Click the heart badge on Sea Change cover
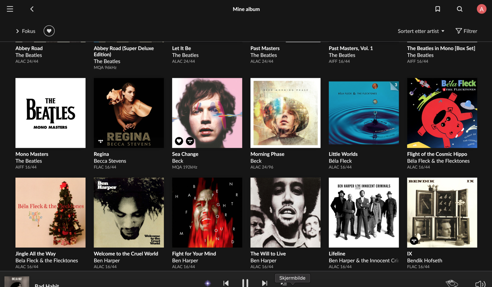 click(x=179, y=141)
